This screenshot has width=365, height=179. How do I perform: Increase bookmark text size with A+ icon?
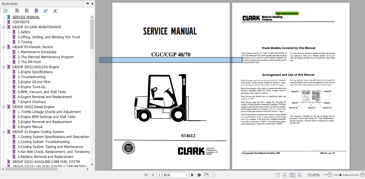point(46,11)
